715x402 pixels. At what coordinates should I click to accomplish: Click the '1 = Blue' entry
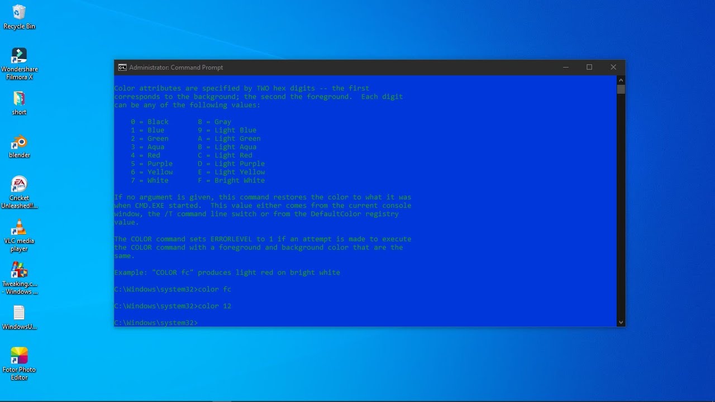[147, 130]
